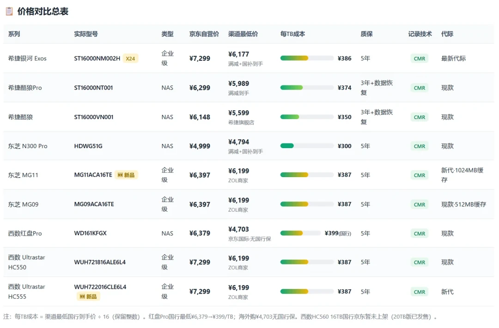Click model number MG09ACA16TE
This screenshot has width=499, height=328.
94,204
